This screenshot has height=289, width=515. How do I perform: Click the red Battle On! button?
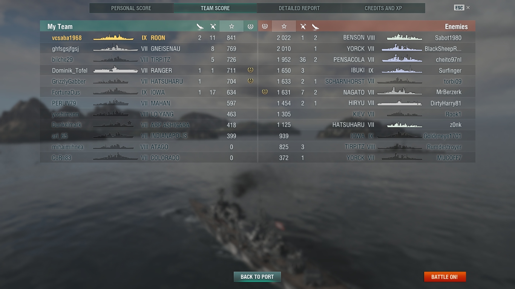coord(445,277)
